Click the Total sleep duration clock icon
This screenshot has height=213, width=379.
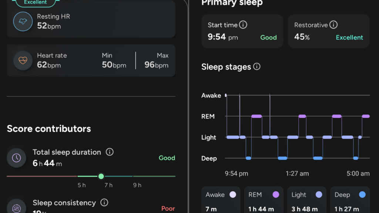[17, 158]
